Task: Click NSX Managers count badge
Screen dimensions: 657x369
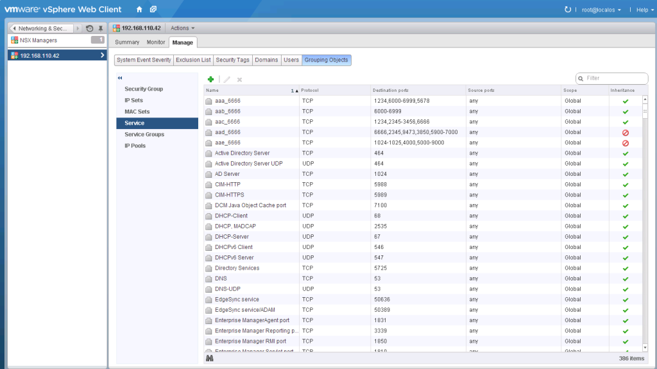Action: [98, 40]
